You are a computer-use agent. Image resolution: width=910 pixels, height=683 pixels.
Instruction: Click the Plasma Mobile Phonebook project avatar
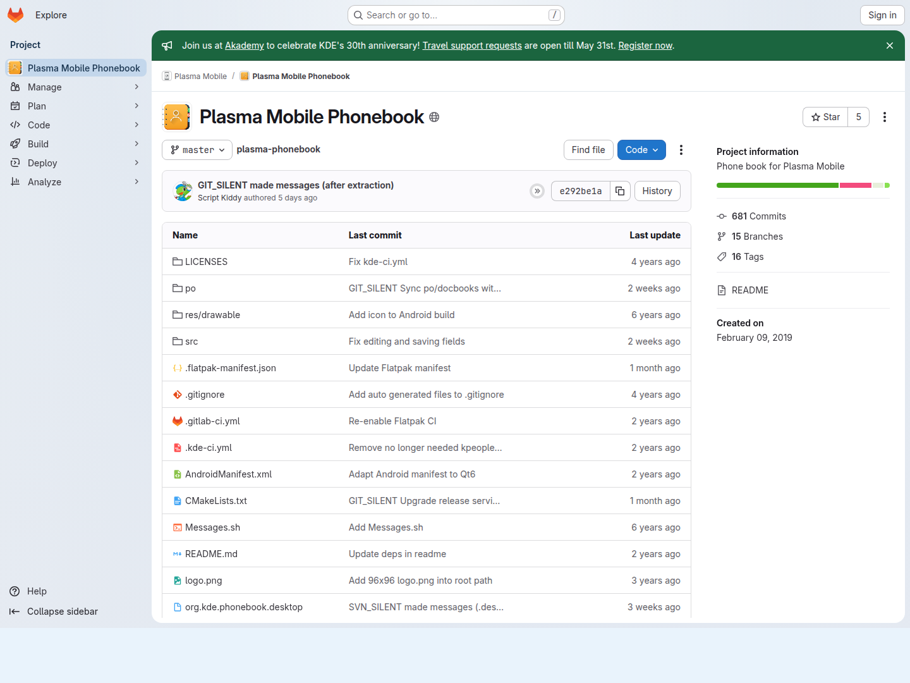tap(176, 117)
